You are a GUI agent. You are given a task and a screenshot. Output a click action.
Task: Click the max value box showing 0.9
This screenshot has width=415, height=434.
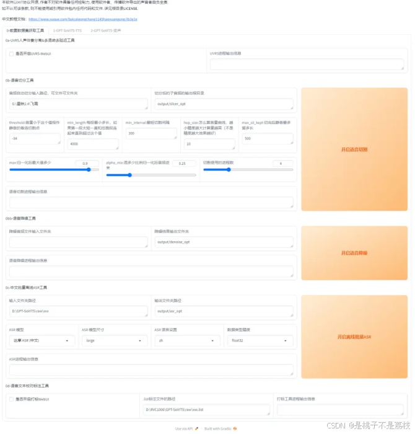(87, 163)
